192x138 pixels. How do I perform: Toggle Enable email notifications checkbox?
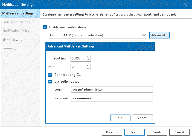(45, 27)
